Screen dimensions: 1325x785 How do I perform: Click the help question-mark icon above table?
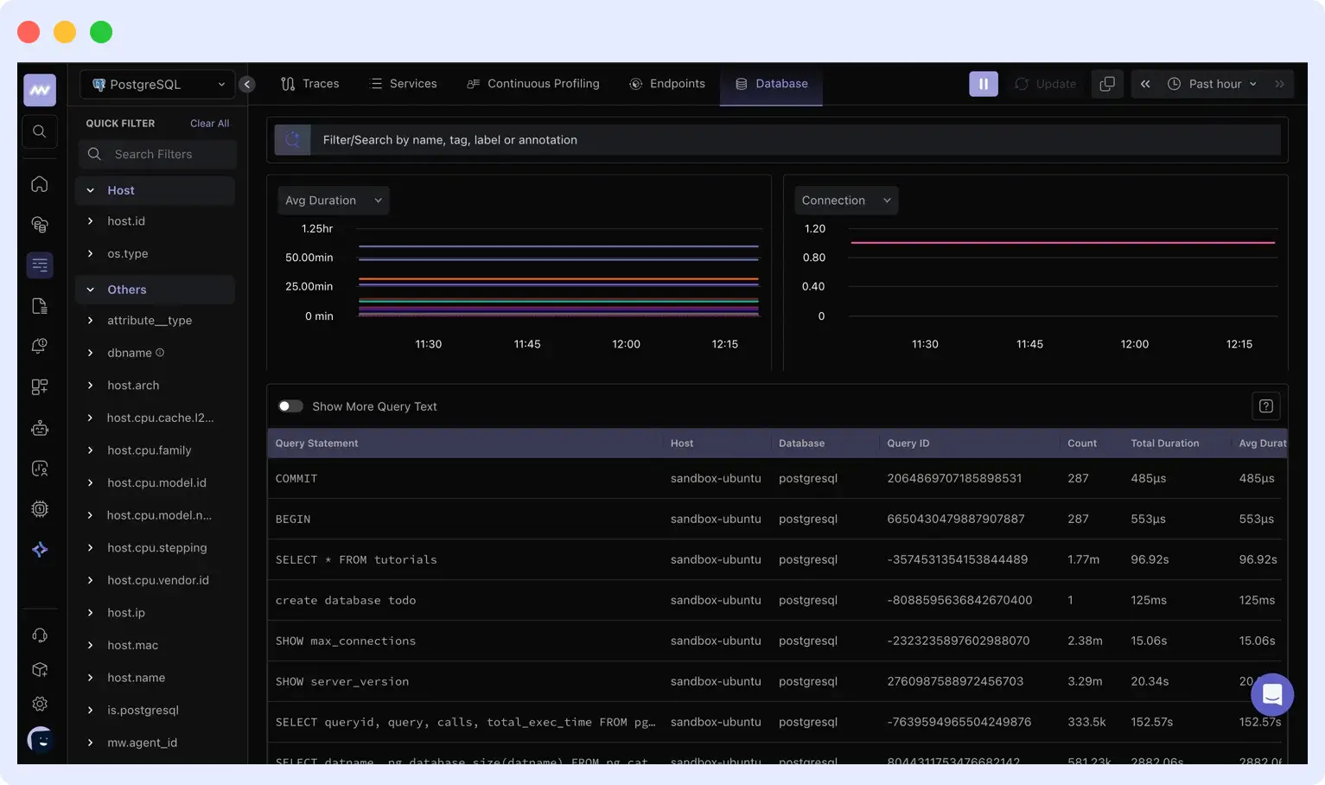[x=1266, y=406]
